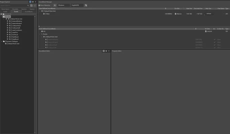Click the event icon for StartBoost

point(10,37)
